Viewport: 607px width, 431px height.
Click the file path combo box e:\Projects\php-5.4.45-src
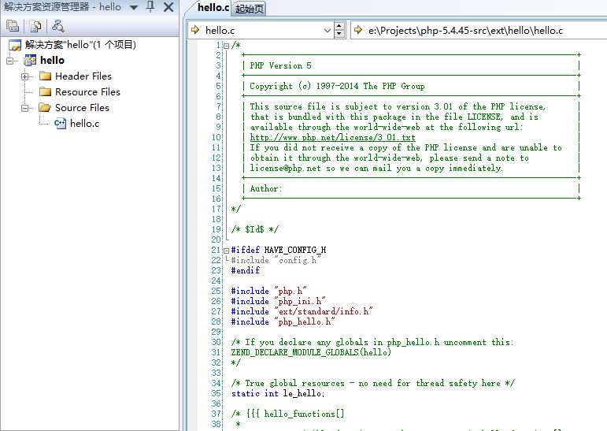(479, 30)
